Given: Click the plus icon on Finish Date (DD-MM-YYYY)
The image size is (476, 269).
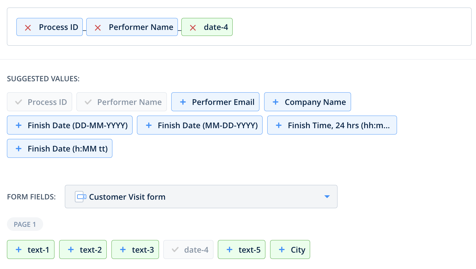Looking at the screenshot, I should click(x=18, y=125).
